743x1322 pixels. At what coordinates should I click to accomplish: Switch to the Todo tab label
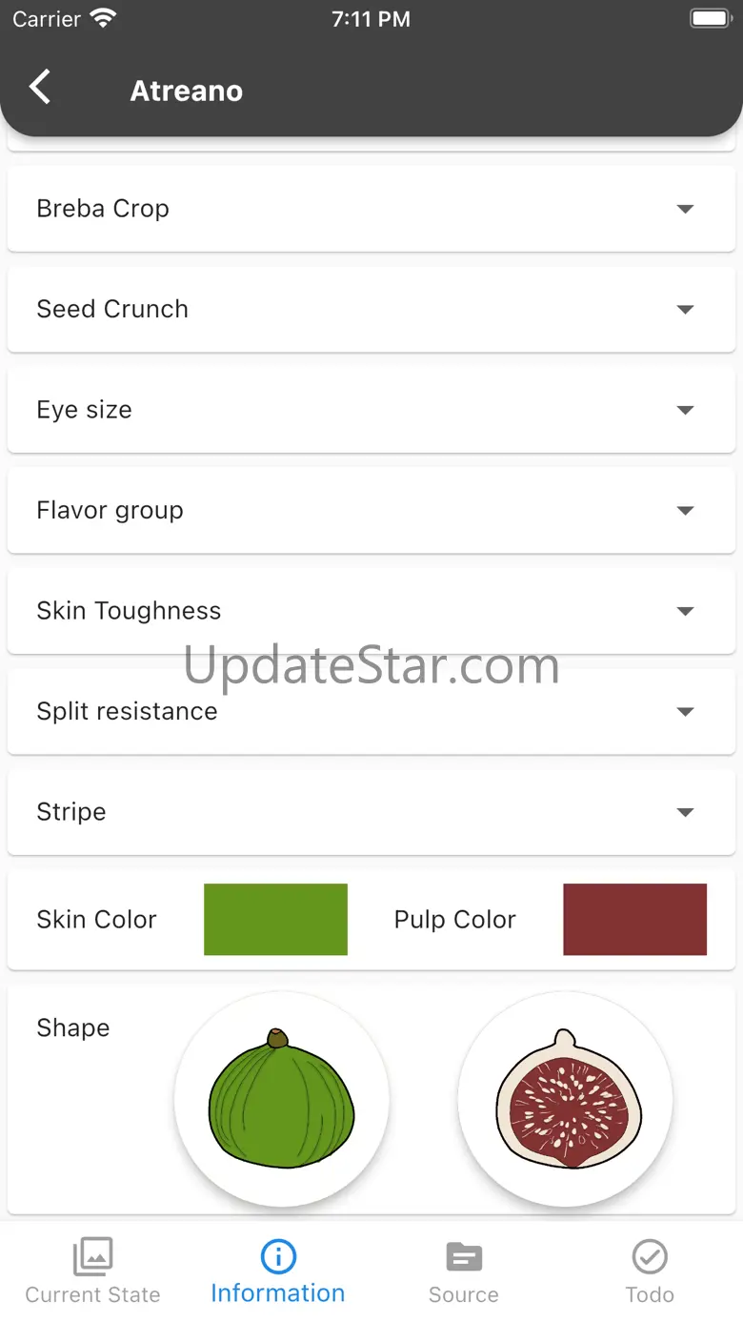tap(650, 1294)
